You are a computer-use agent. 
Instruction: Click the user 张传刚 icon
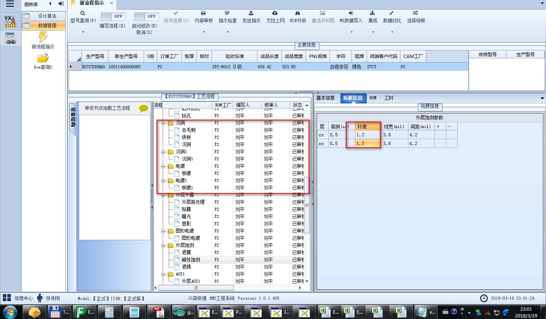click(x=40, y=298)
